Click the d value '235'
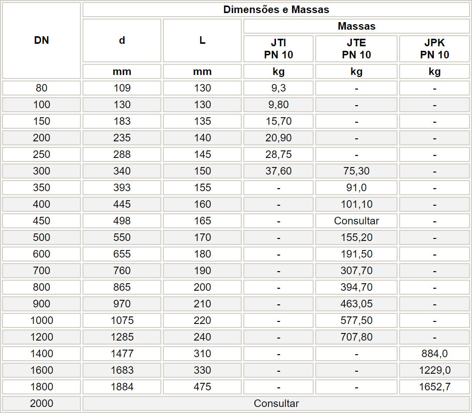The height and width of the screenshot is (413, 472). pyautogui.click(x=122, y=138)
